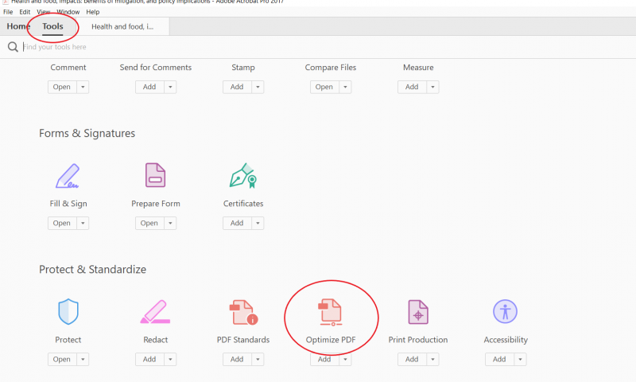This screenshot has height=382, width=636.
Task: Expand the Stamp dropdown arrow
Action: 258,87
